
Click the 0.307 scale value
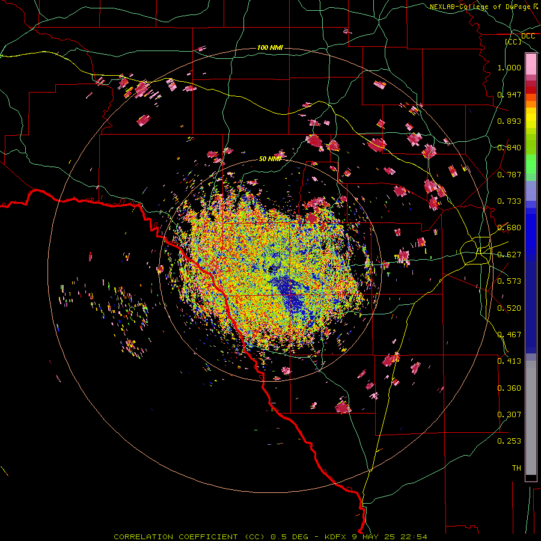click(509, 415)
